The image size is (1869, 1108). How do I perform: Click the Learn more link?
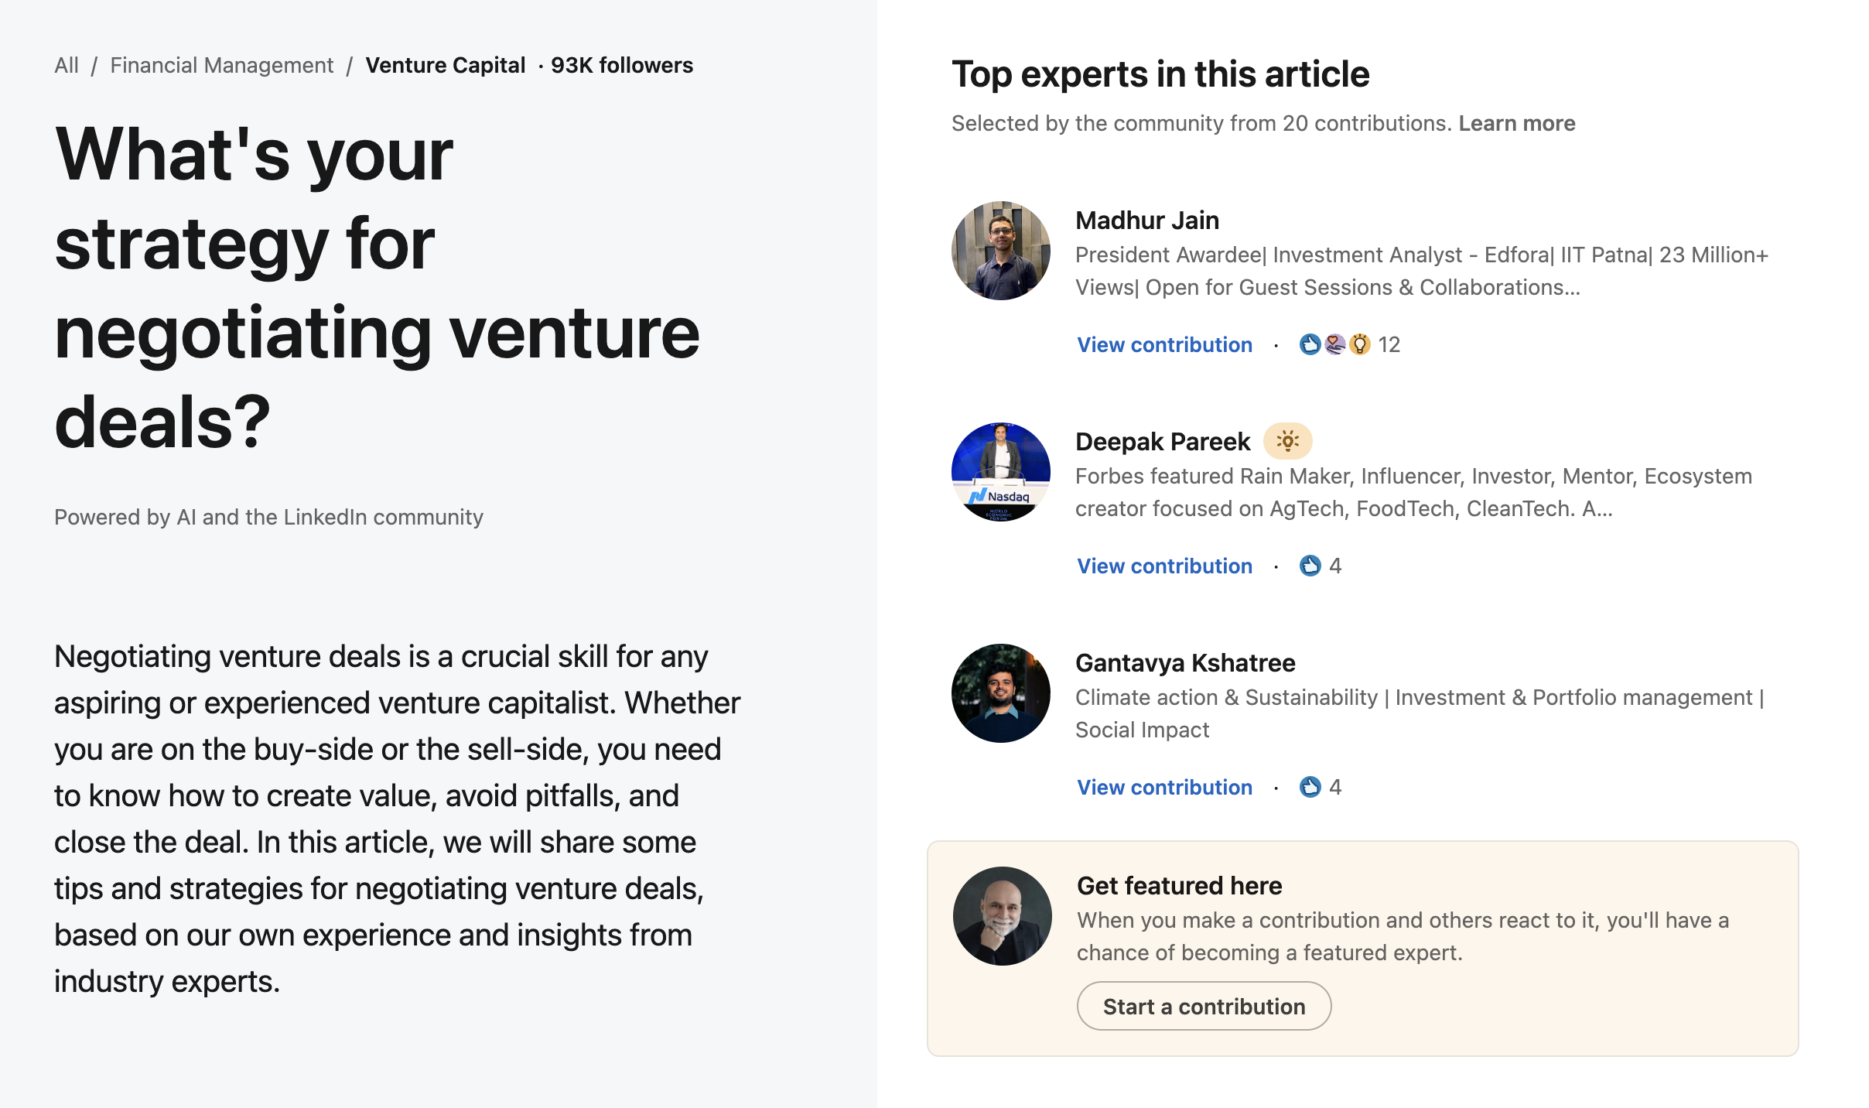[1516, 123]
